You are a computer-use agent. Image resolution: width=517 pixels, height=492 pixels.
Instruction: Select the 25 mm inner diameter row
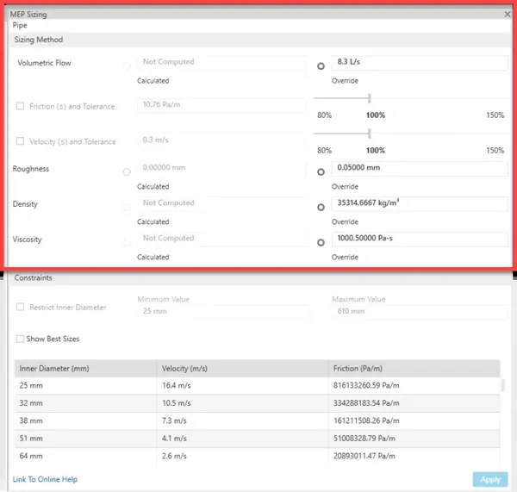click(257, 385)
